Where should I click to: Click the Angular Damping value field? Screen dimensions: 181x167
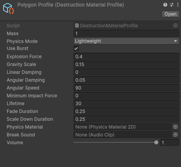click(126, 80)
